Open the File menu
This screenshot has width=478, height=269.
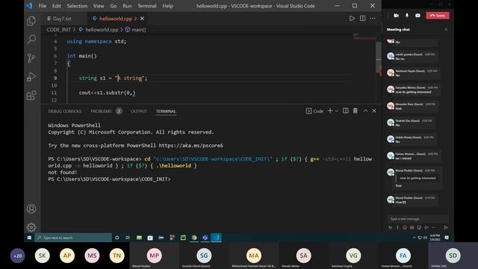[43, 6]
